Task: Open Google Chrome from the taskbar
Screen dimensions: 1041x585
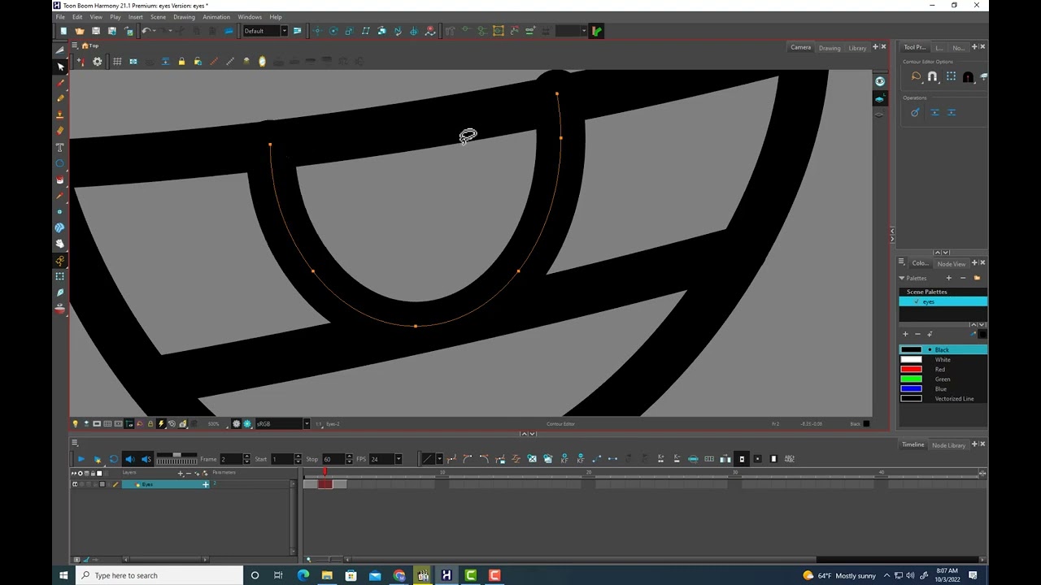Action: 399,575
